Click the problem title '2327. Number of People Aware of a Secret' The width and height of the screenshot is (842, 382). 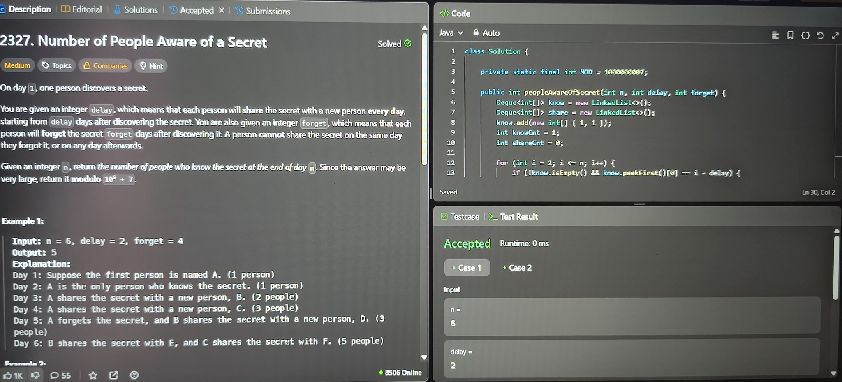133,41
